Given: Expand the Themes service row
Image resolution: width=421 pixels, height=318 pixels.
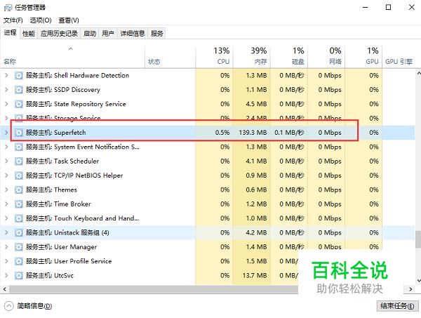Looking at the screenshot, I should pyautogui.click(x=6, y=190).
